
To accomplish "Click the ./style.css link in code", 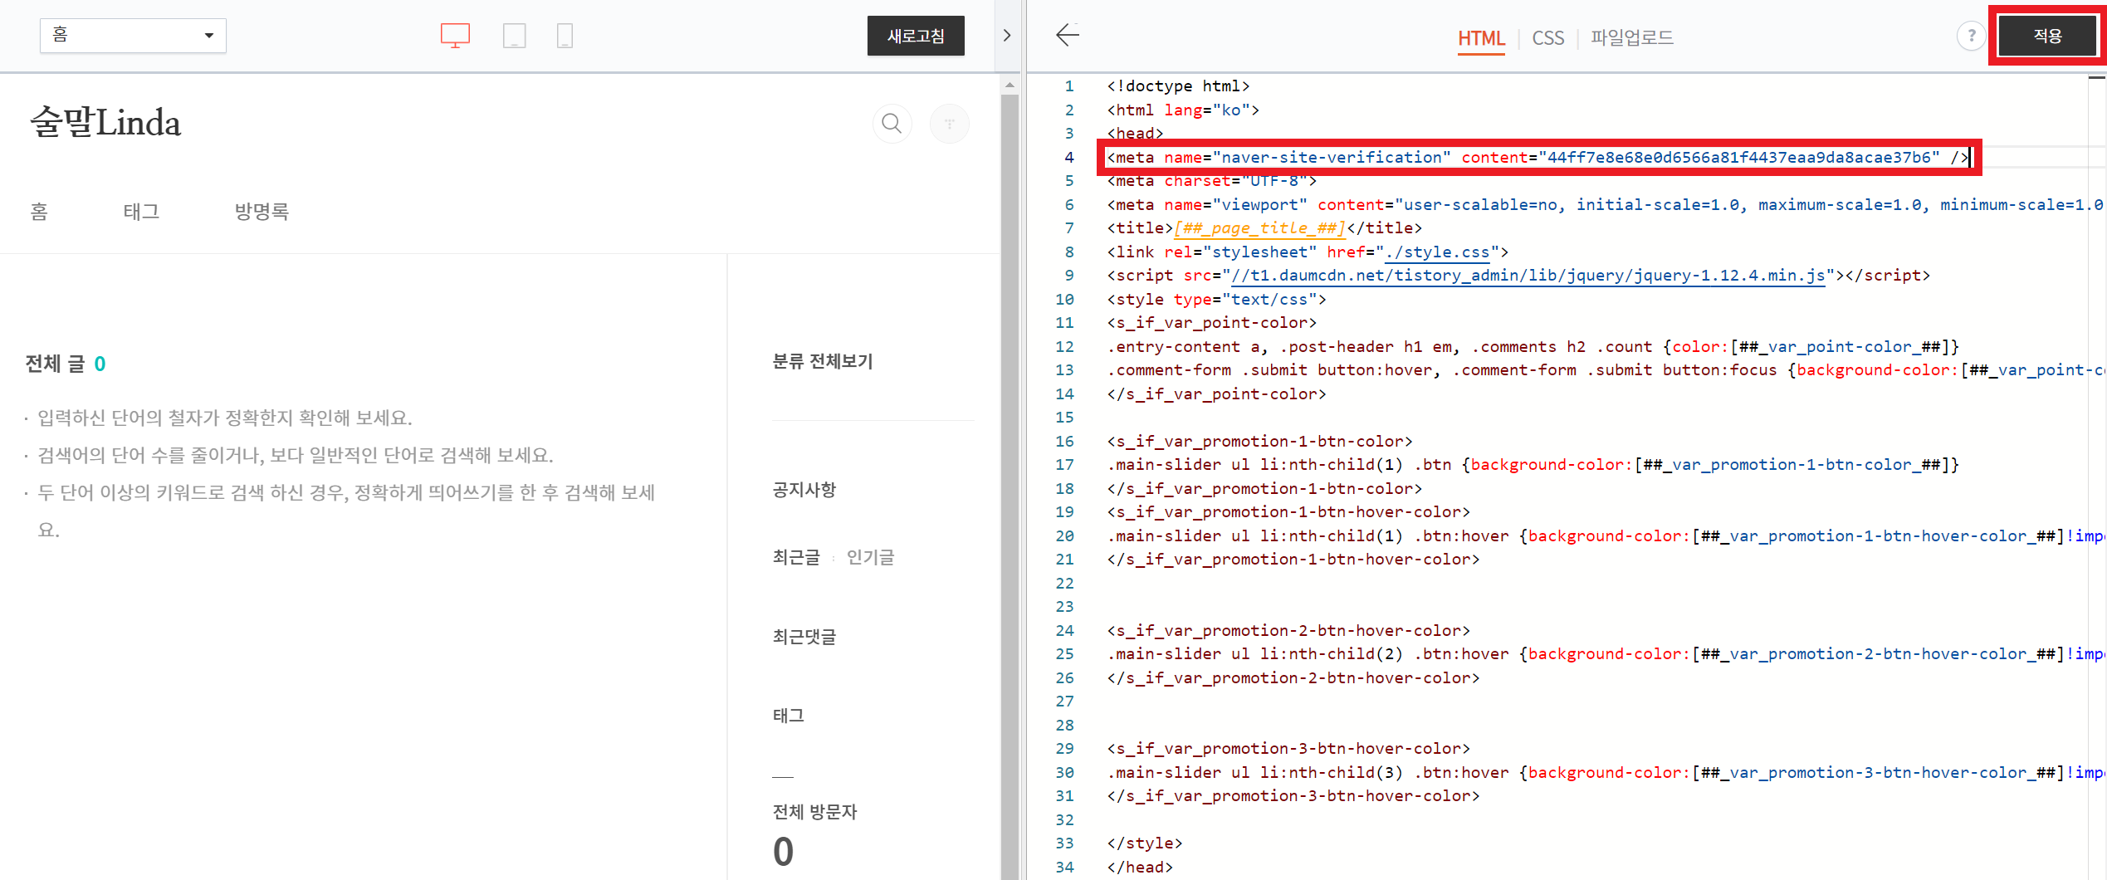I will point(1437,252).
